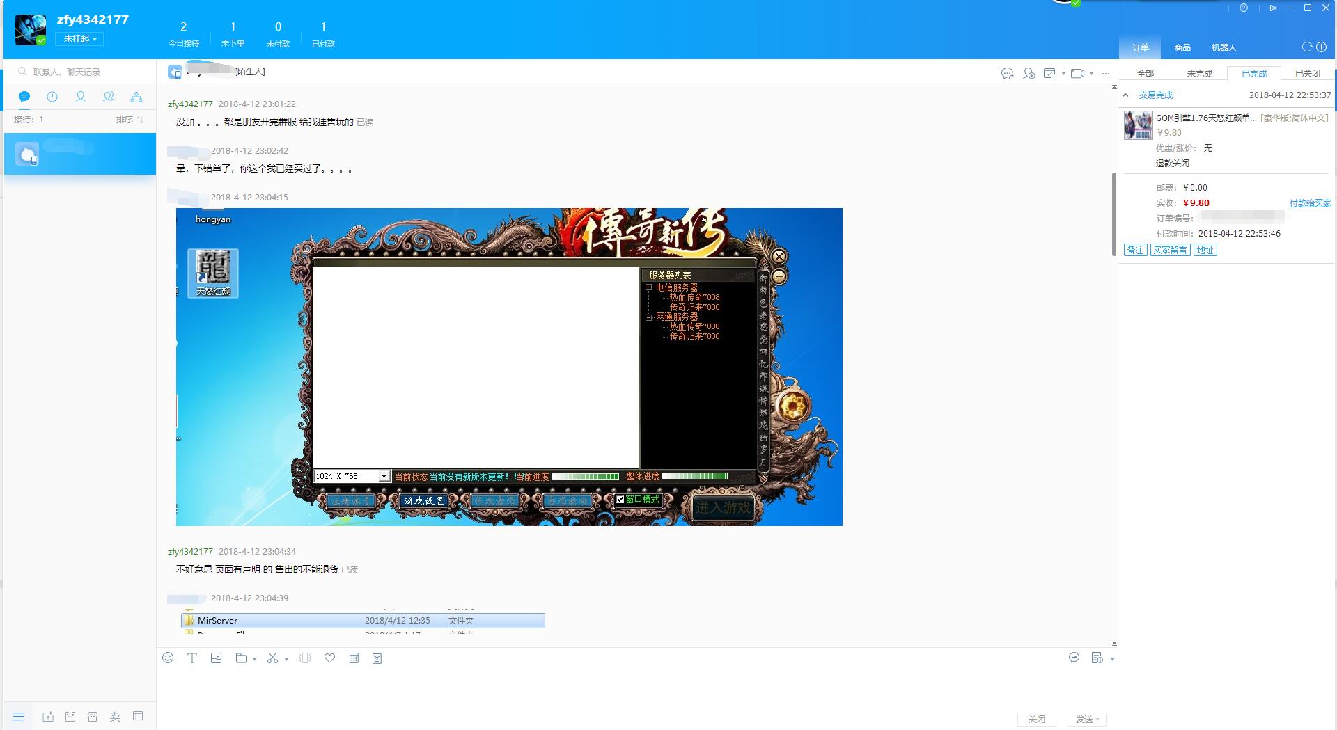1337x730 pixels.
Task: Pin window with pushpin icon
Action: (1272, 8)
